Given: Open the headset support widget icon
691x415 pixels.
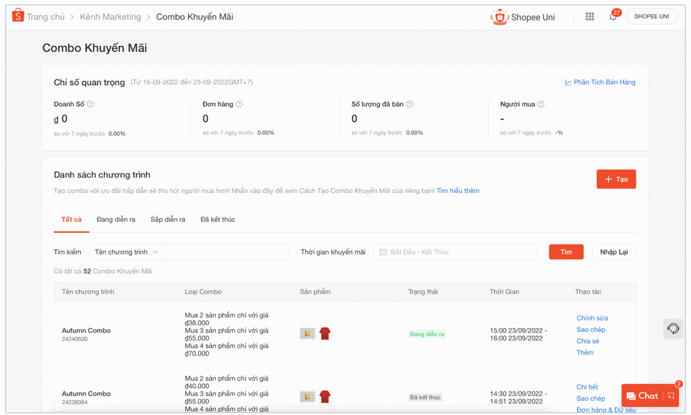Looking at the screenshot, I should 673,329.
